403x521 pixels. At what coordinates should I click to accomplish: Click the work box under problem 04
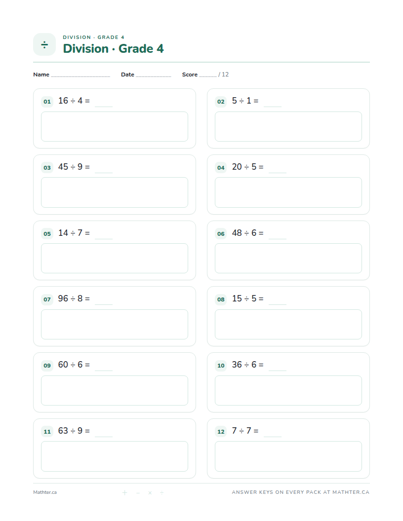click(x=288, y=192)
